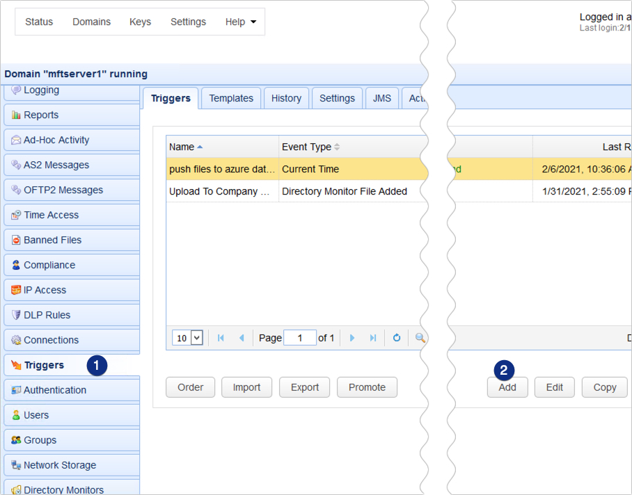Screen dimensions: 632x495
Task: Click the Import button
Action: pyautogui.click(x=246, y=387)
